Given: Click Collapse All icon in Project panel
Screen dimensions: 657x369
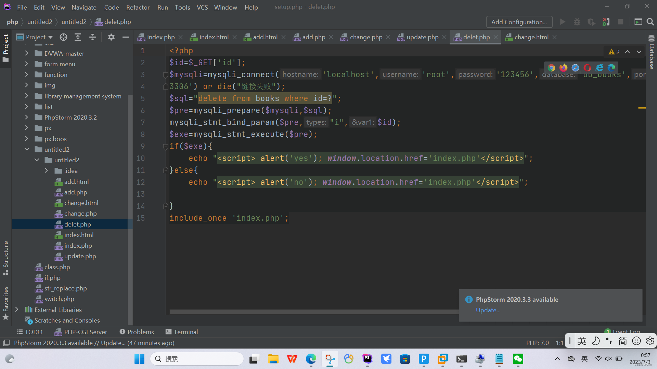Looking at the screenshot, I should pos(92,37).
